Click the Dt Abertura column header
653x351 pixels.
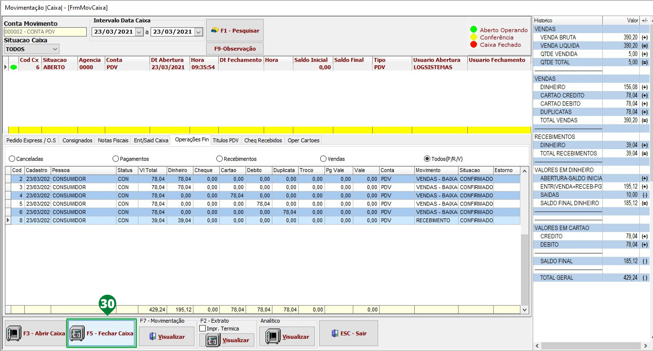(x=169, y=60)
